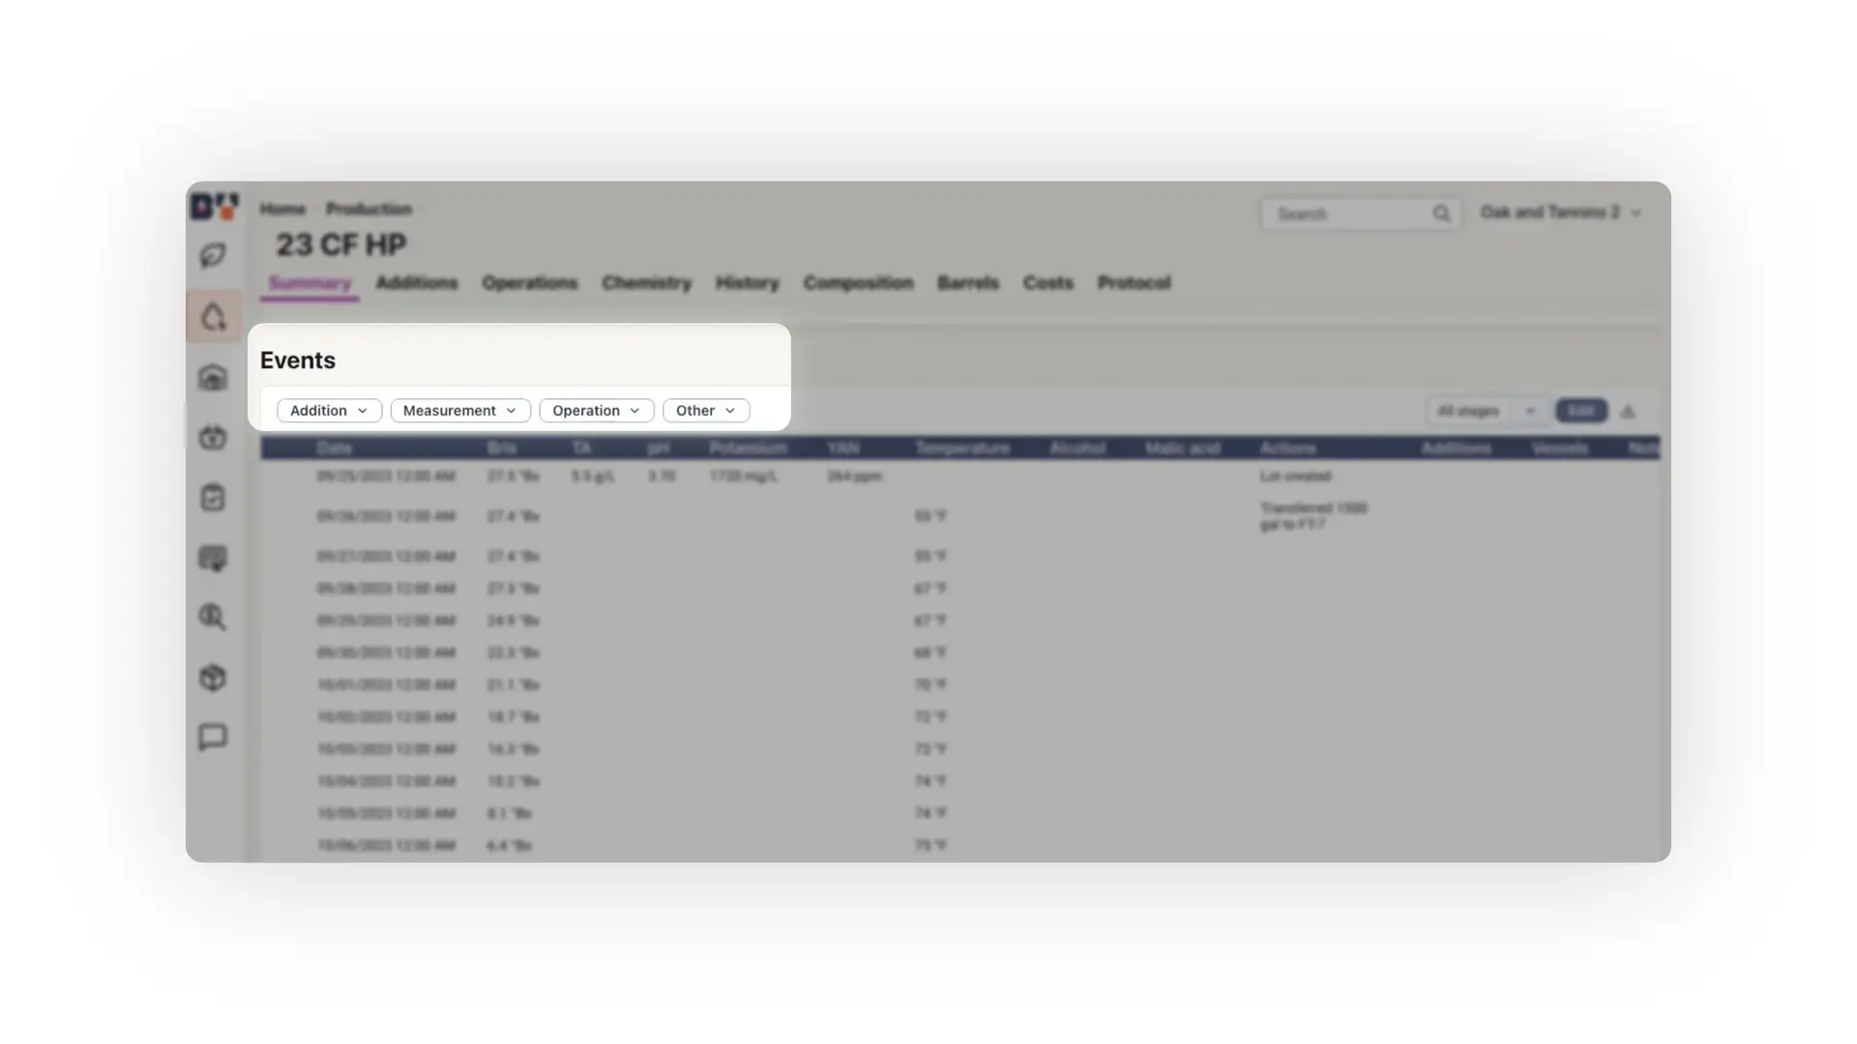Open the fourth sidebar icon below warehouse

(213, 437)
